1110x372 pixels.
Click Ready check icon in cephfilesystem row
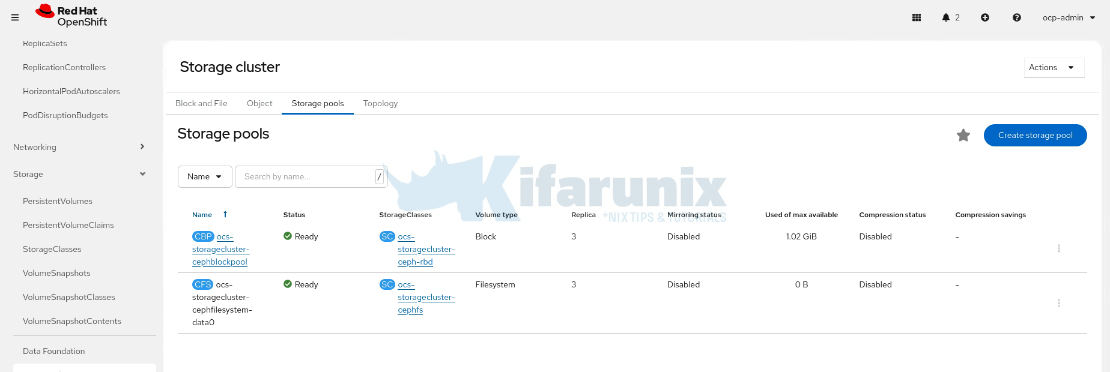[x=288, y=284]
